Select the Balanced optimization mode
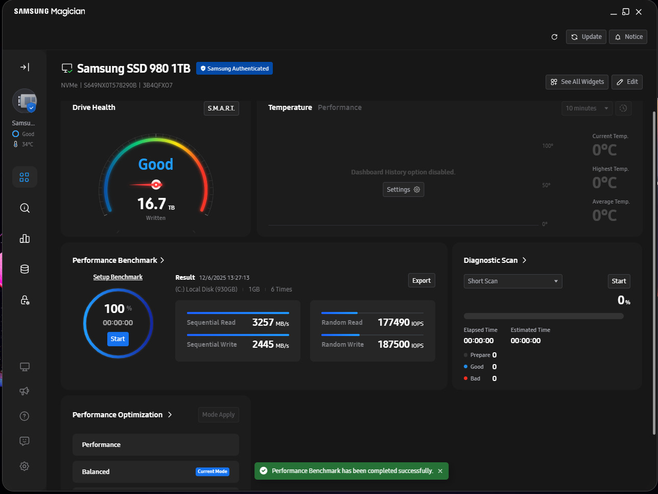The height and width of the screenshot is (494, 658). (156, 471)
